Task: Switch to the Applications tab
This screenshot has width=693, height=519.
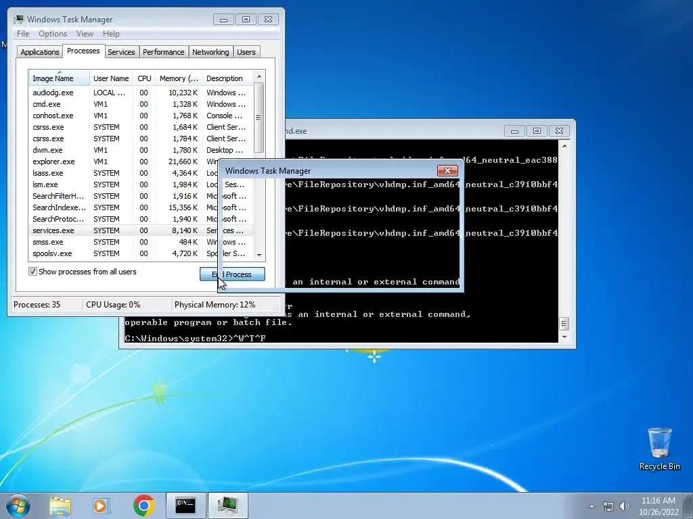Action: coord(40,52)
